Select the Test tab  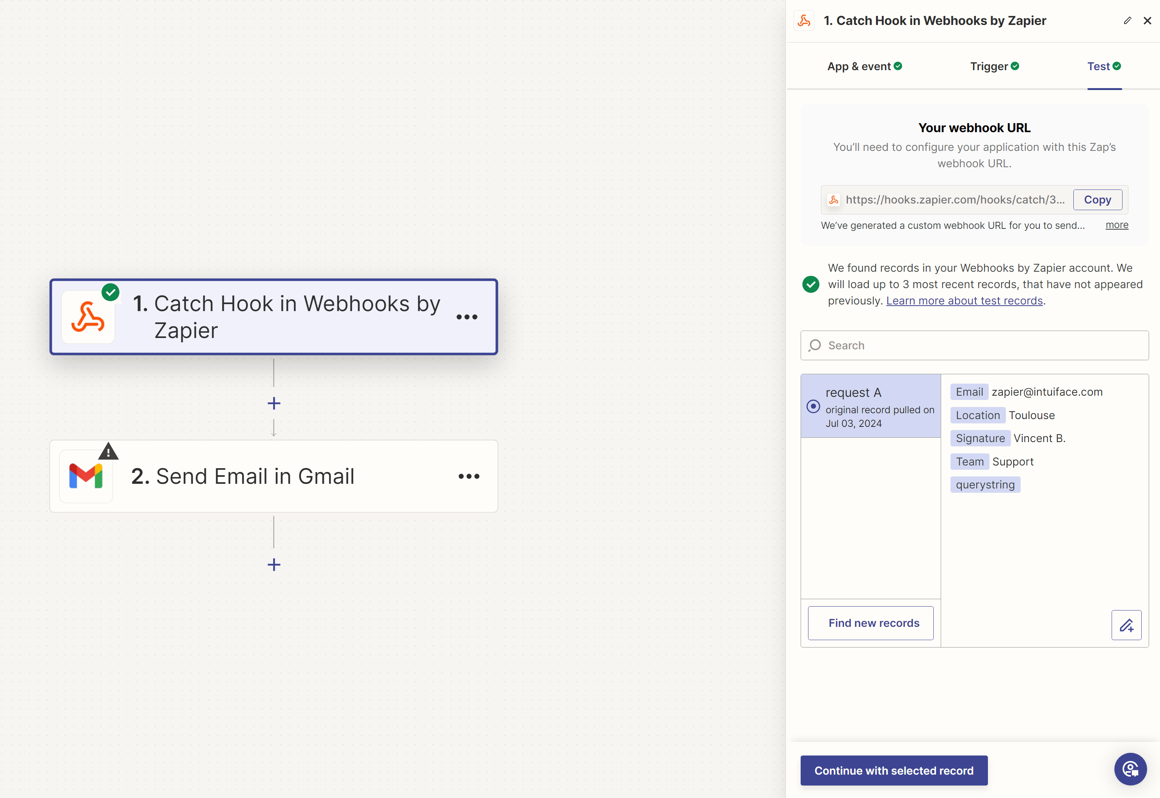point(1104,67)
